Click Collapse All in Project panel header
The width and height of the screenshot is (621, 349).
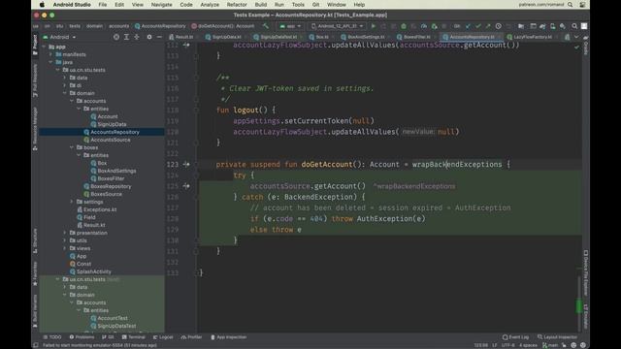(x=137, y=37)
